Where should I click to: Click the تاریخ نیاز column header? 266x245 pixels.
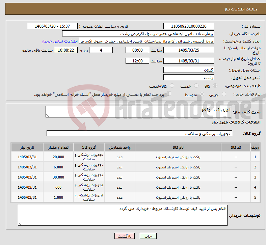(27, 147)
